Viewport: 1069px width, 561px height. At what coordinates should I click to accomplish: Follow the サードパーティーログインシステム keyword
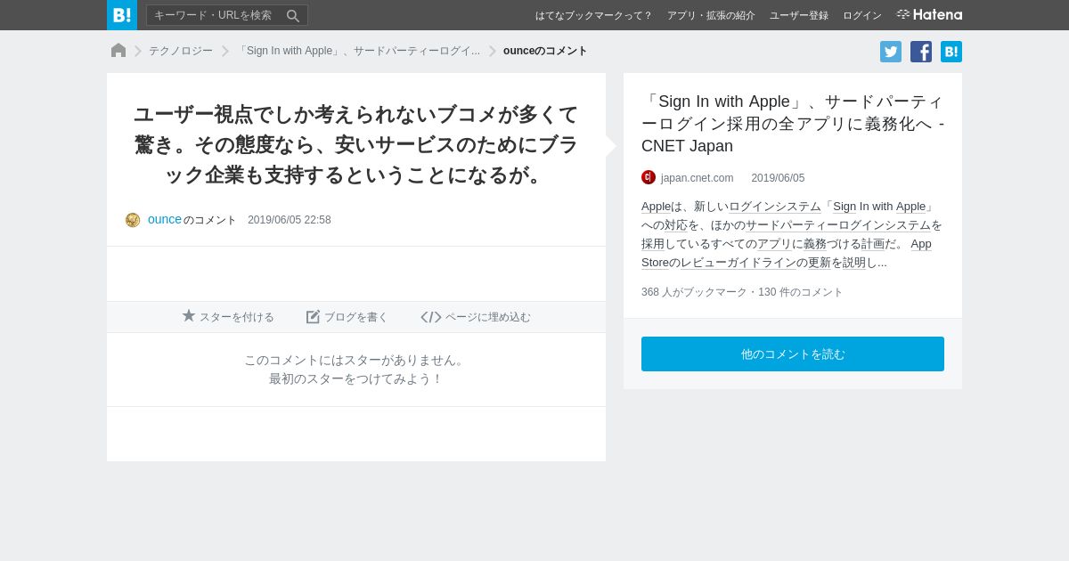838,225
